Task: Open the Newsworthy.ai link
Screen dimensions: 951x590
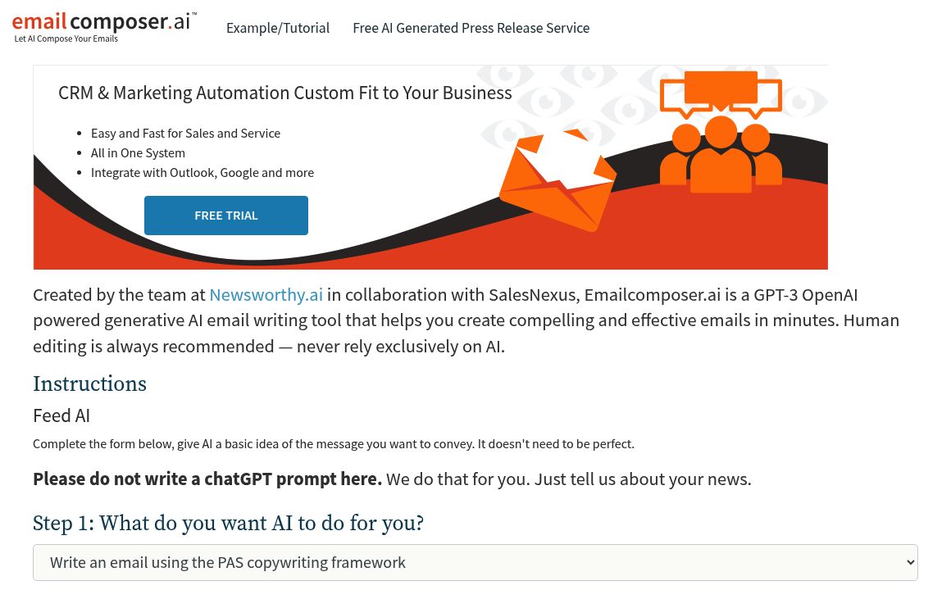Action: 266,294
